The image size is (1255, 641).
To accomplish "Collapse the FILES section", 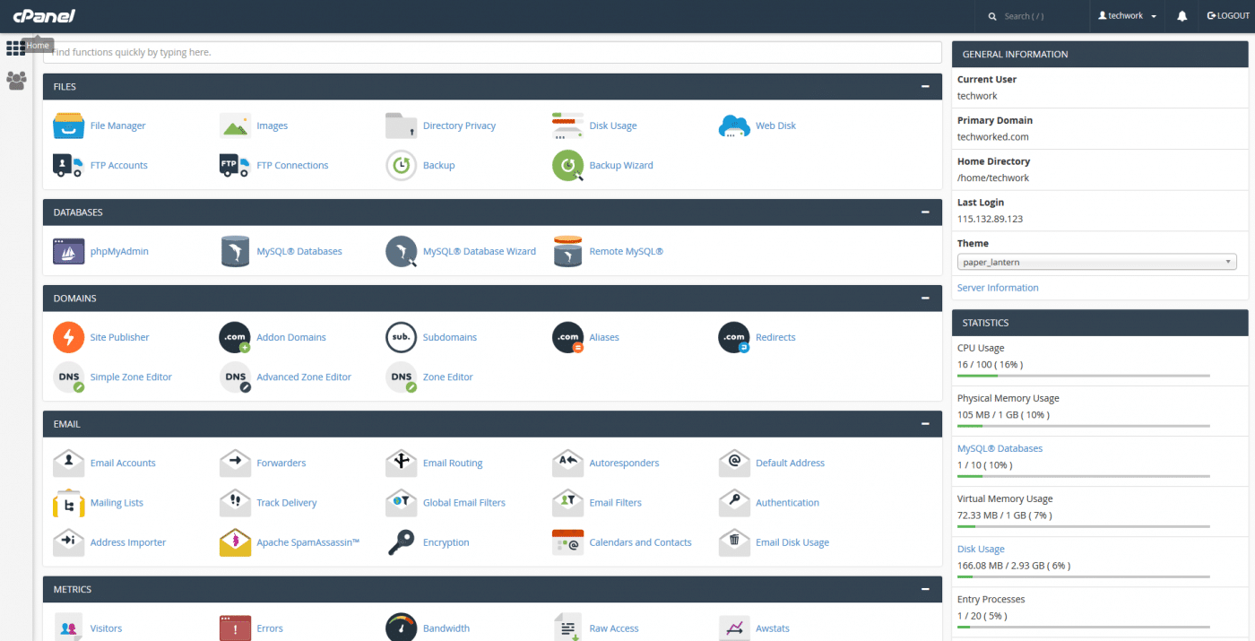I will point(924,86).
